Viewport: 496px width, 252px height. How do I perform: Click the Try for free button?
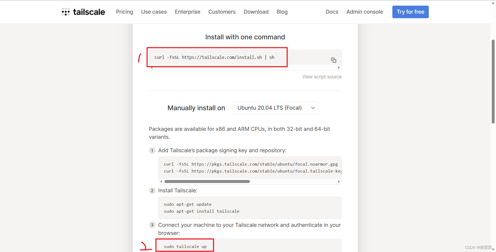[x=410, y=12]
